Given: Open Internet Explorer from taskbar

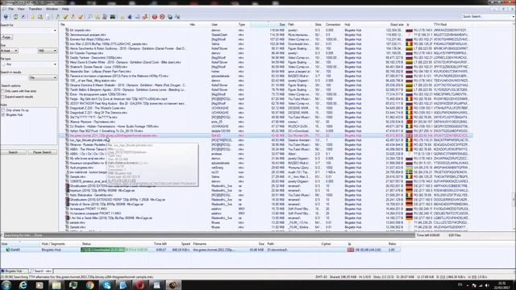Looking at the screenshot, I should coord(23,285).
